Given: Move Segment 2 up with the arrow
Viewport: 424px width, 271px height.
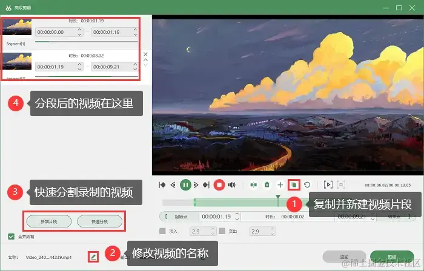Looking at the screenshot, I should point(145,60).
